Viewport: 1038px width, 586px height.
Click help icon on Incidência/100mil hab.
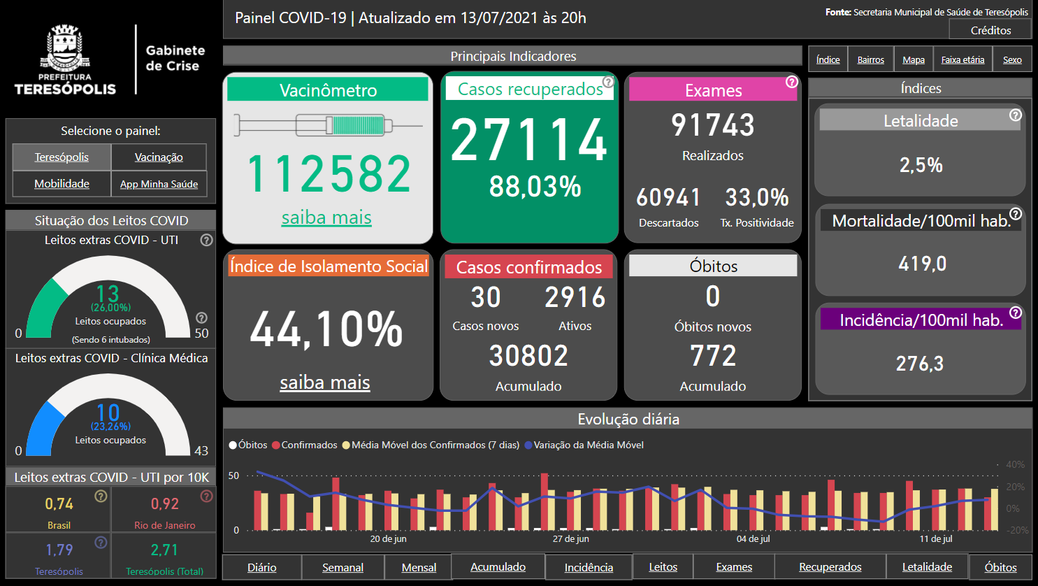1016,313
